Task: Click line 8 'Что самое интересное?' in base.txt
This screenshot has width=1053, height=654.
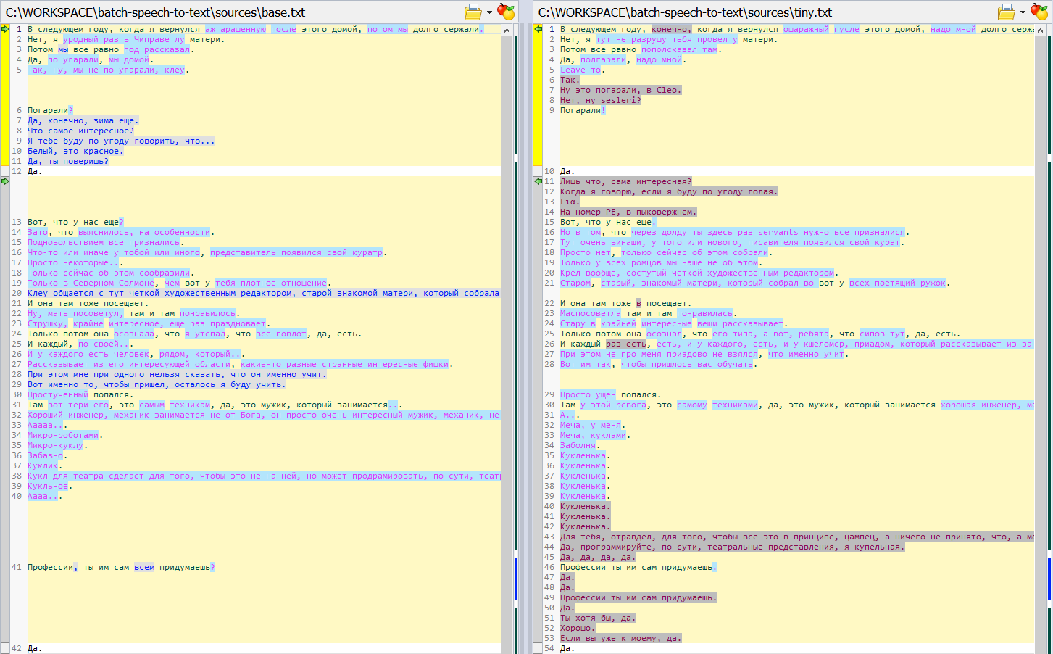Action: point(80,131)
